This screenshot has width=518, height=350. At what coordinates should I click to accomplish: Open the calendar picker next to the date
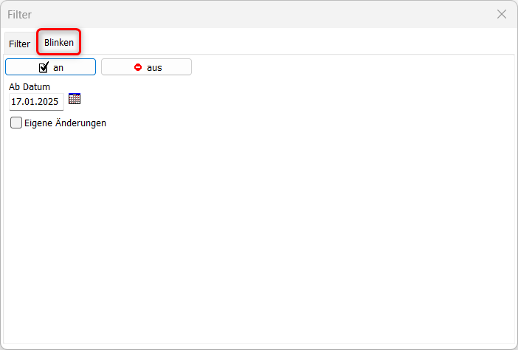pyautogui.click(x=74, y=99)
